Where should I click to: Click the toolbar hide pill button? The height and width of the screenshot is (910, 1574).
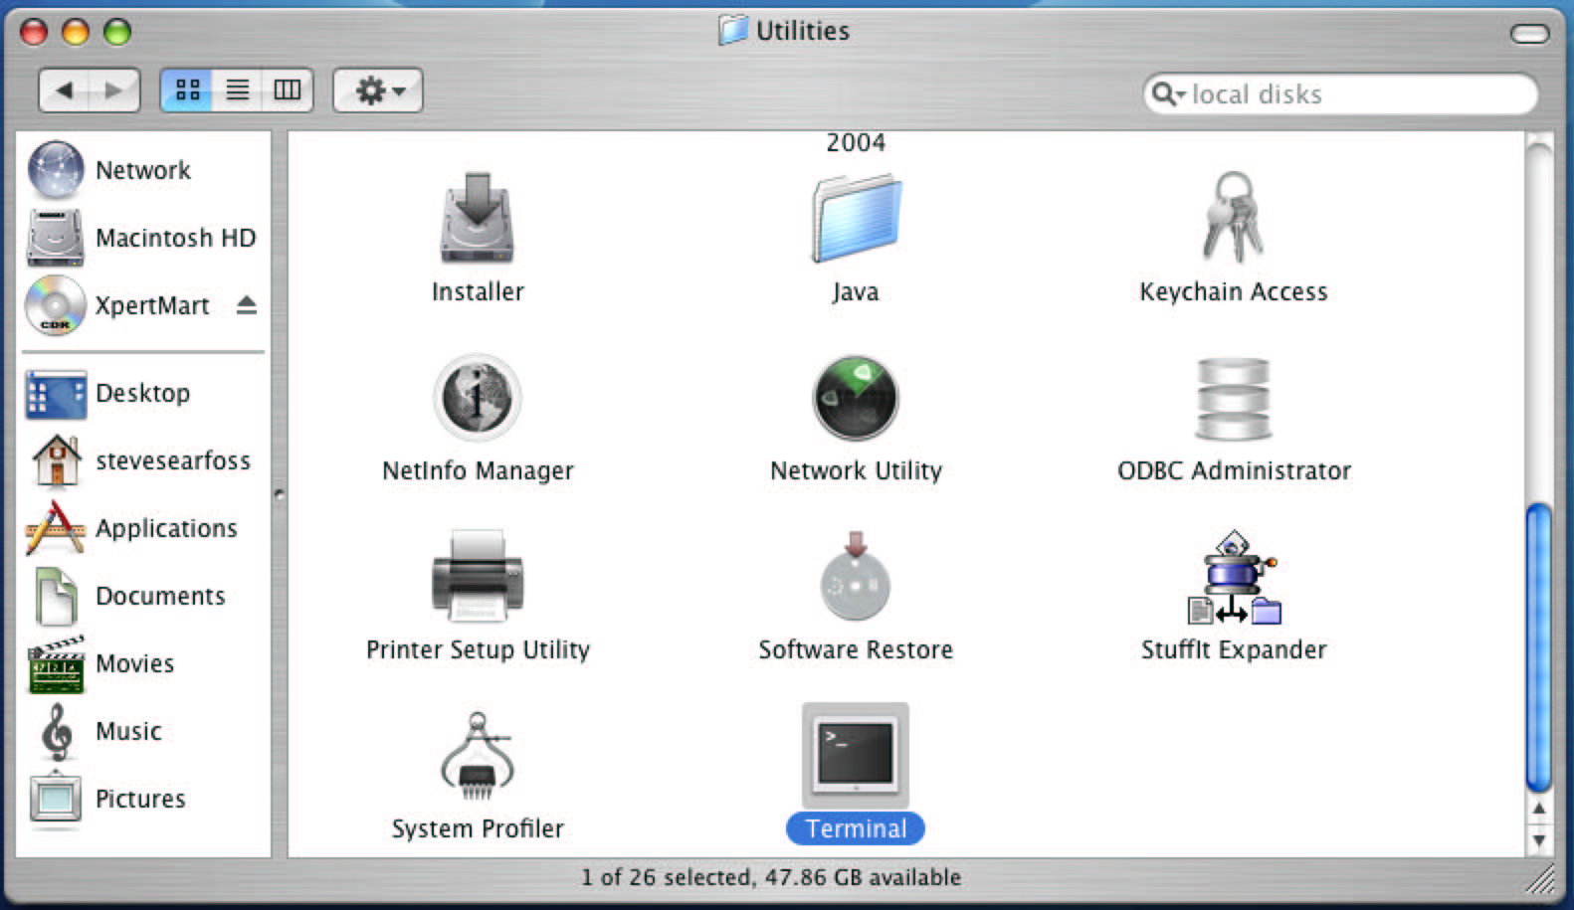coord(1529,35)
